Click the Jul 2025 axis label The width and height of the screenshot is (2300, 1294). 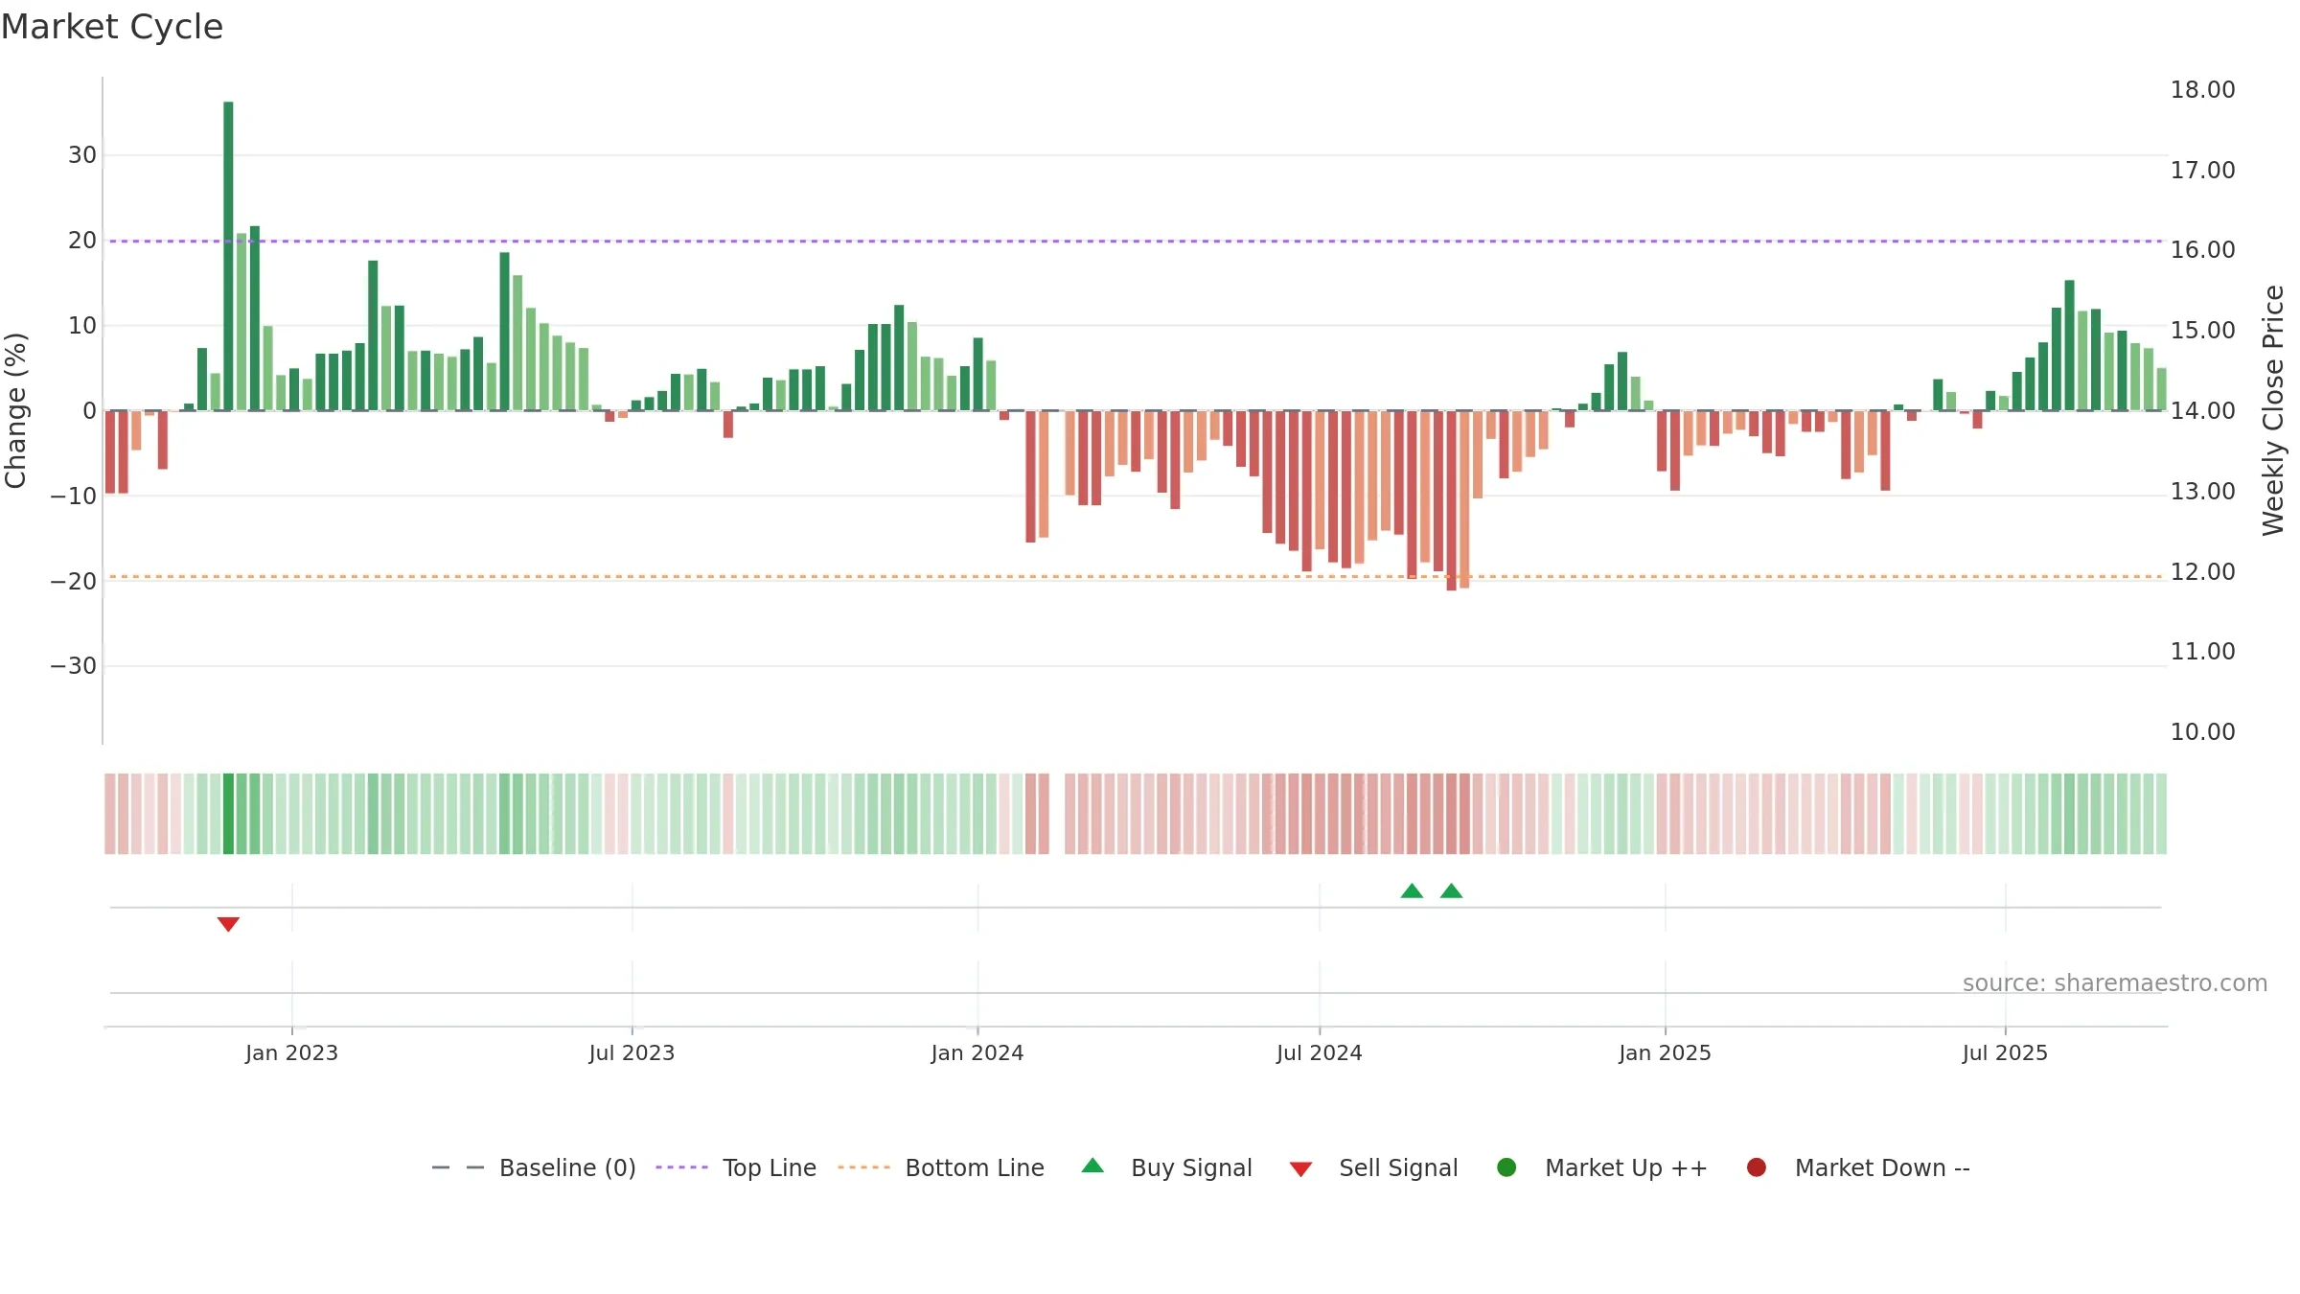coord(2005,1052)
